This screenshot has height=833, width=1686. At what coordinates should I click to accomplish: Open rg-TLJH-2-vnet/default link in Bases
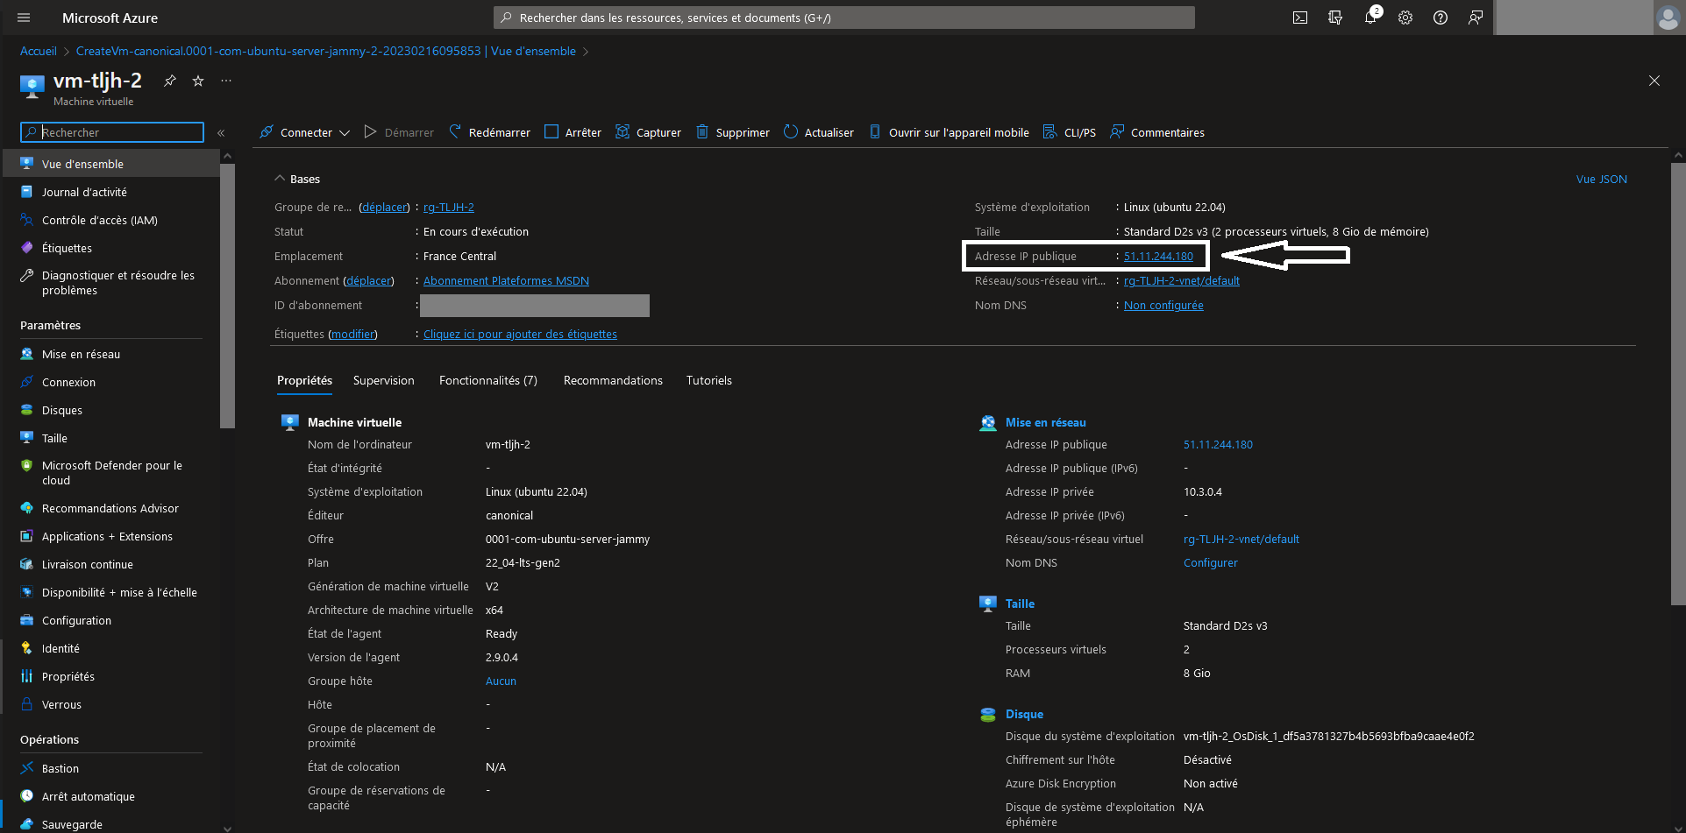coord(1182,281)
